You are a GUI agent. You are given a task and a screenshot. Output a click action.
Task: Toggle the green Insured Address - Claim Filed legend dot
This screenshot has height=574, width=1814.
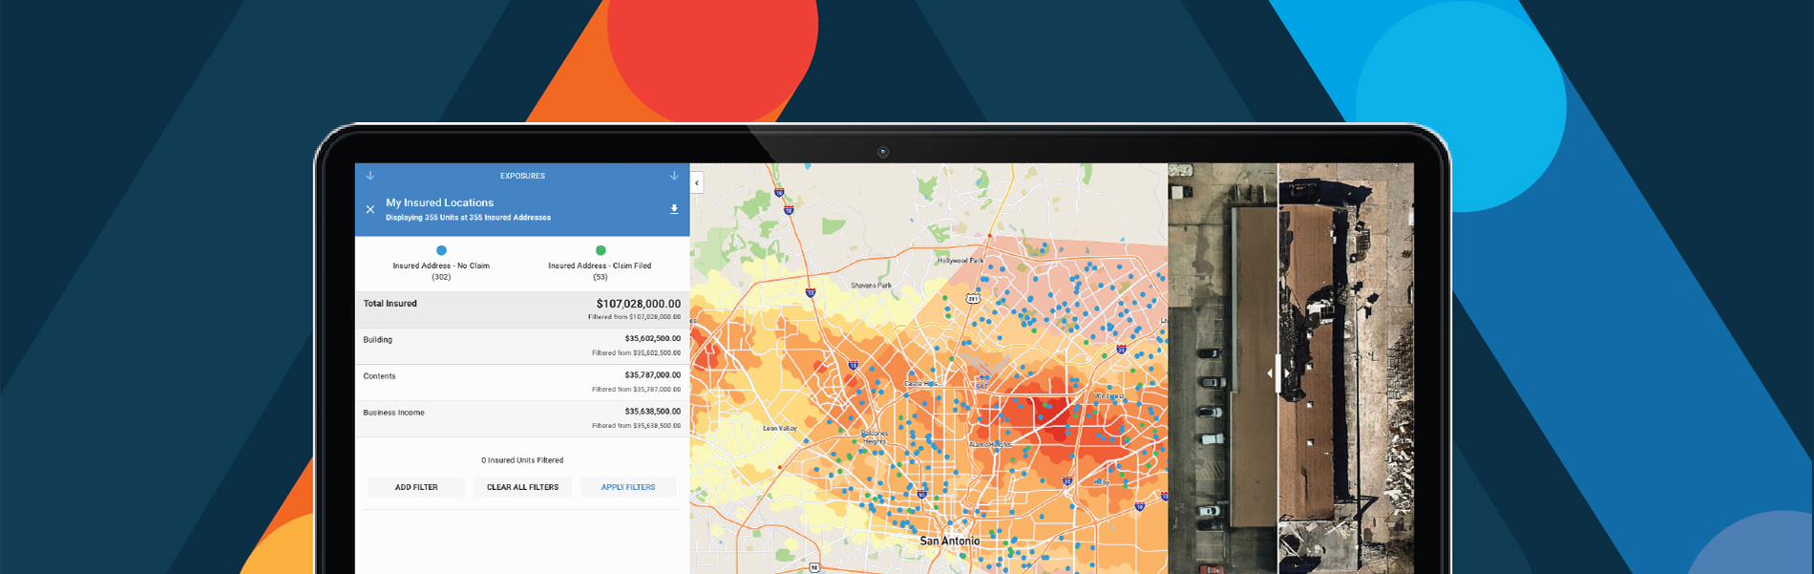pyautogui.click(x=601, y=250)
